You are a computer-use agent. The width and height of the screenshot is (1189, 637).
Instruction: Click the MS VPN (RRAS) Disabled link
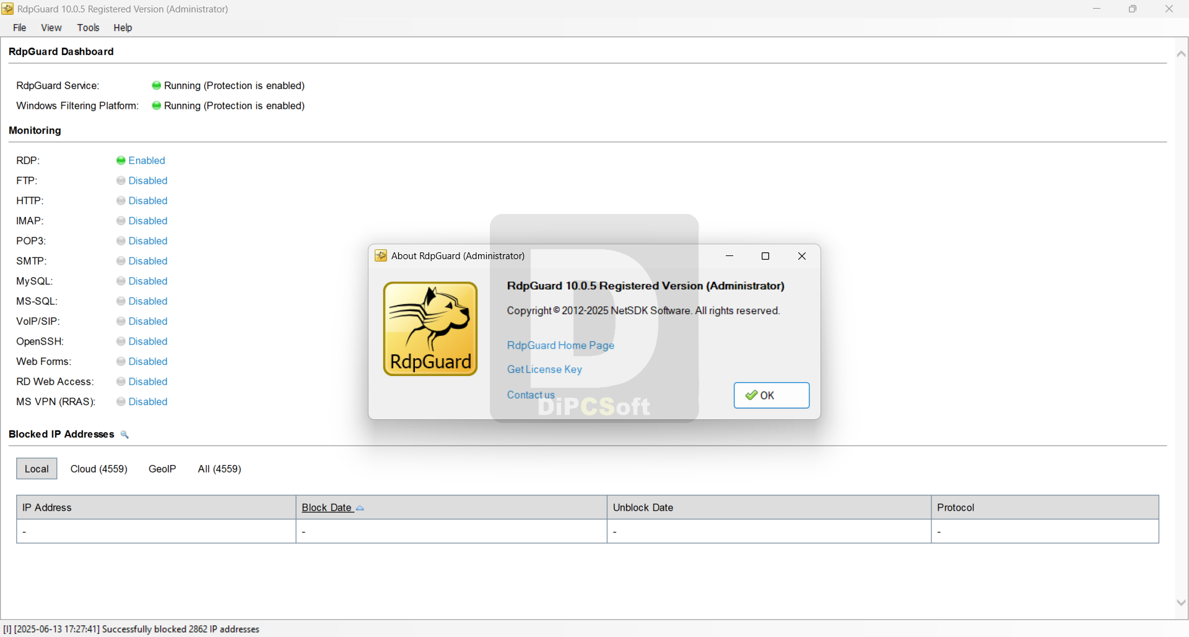pyautogui.click(x=148, y=402)
